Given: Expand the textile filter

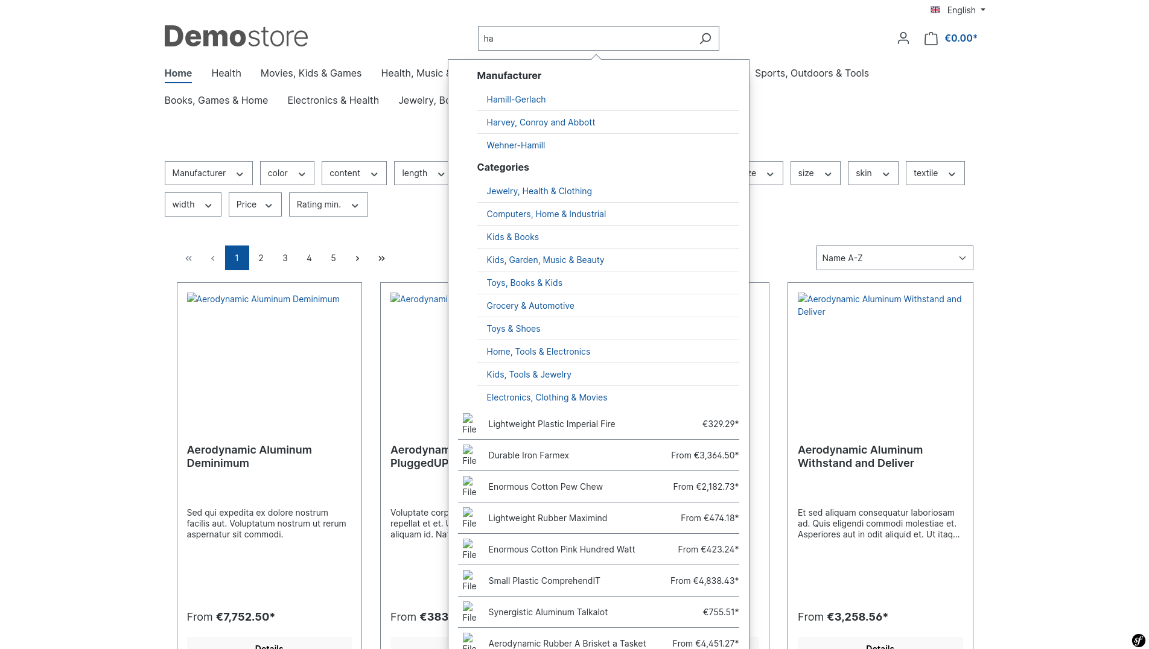Looking at the screenshot, I should click(x=935, y=173).
